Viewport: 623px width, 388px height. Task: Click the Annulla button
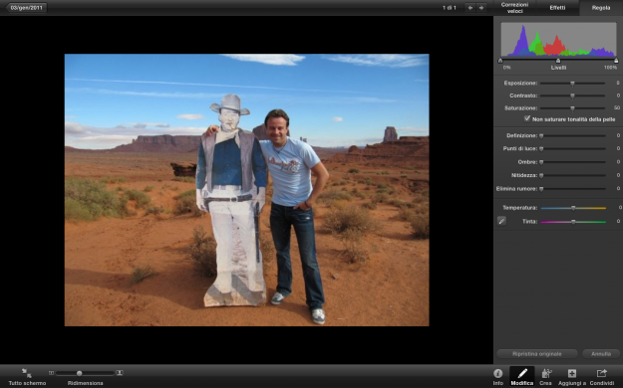[601, 354]
